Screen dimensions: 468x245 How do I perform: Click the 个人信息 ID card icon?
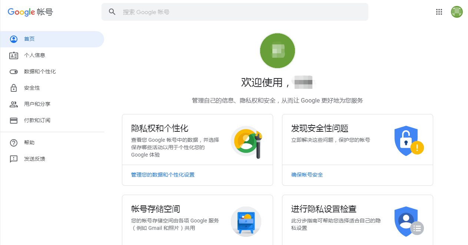point(14,56)
